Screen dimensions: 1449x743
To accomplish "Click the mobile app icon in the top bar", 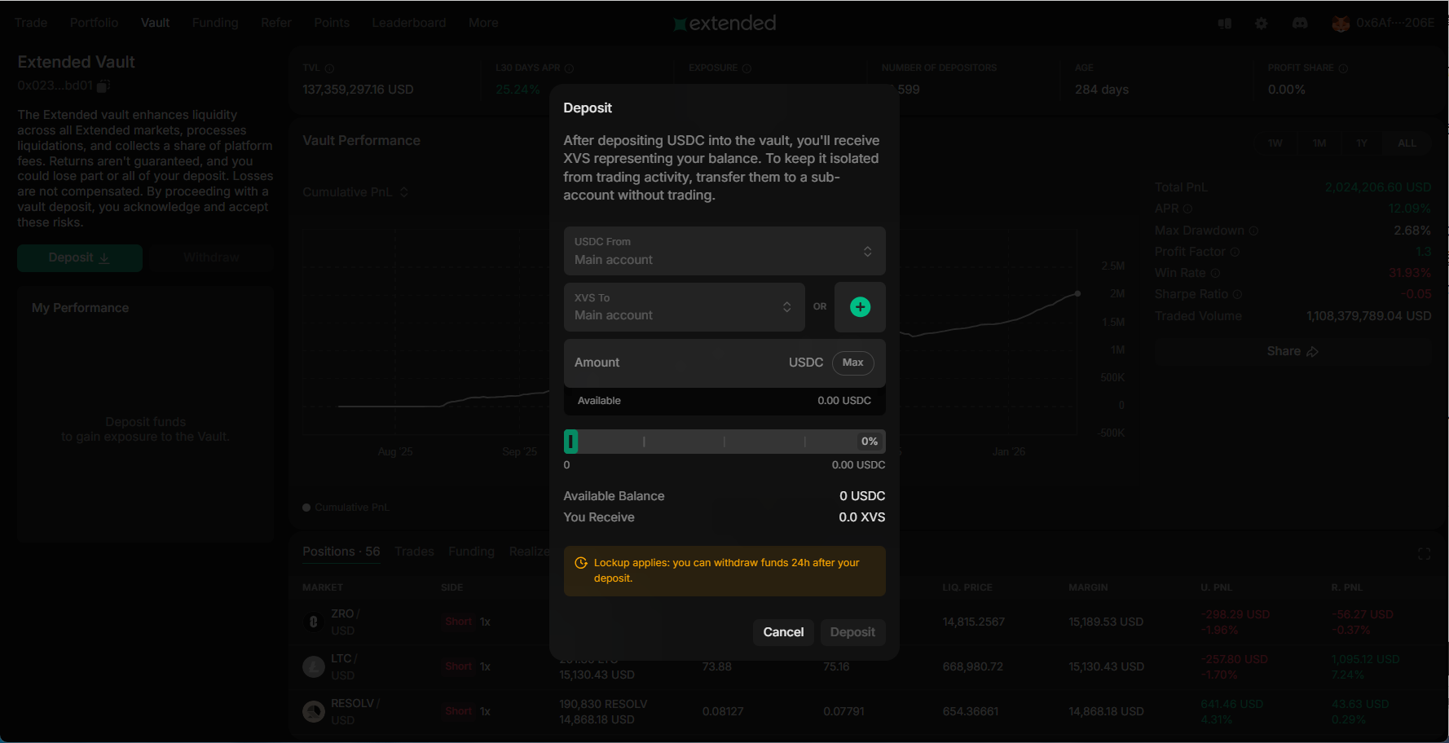I will coord(1224,23).
